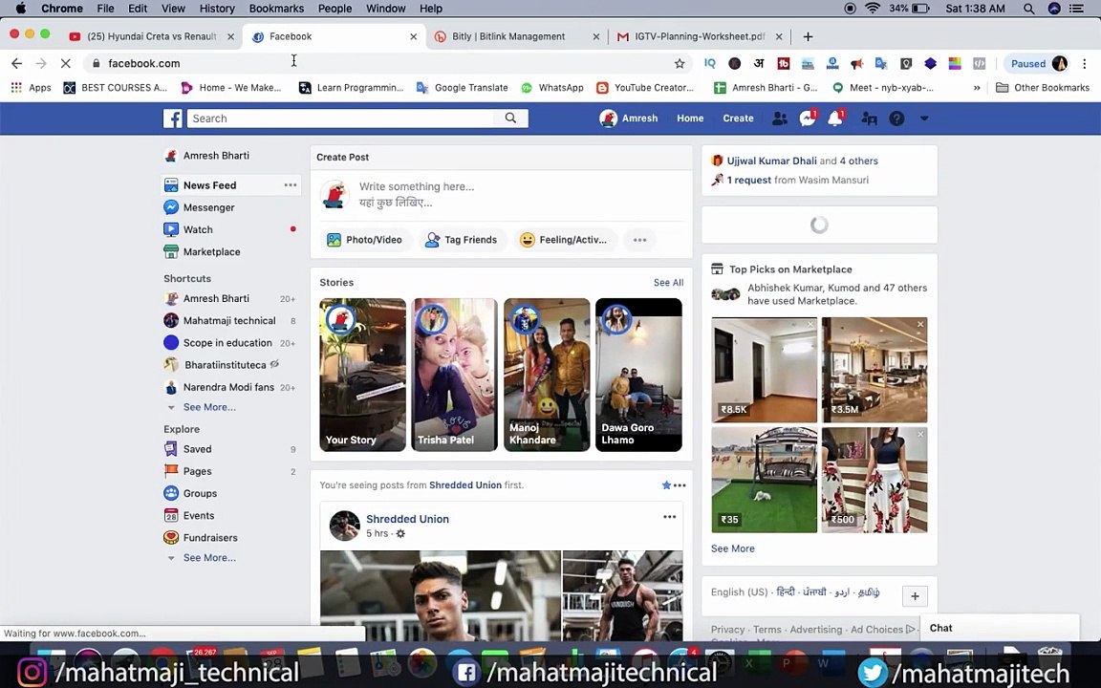Open the Chat bar
1101x688 pixels.
(x=999, y=628)
